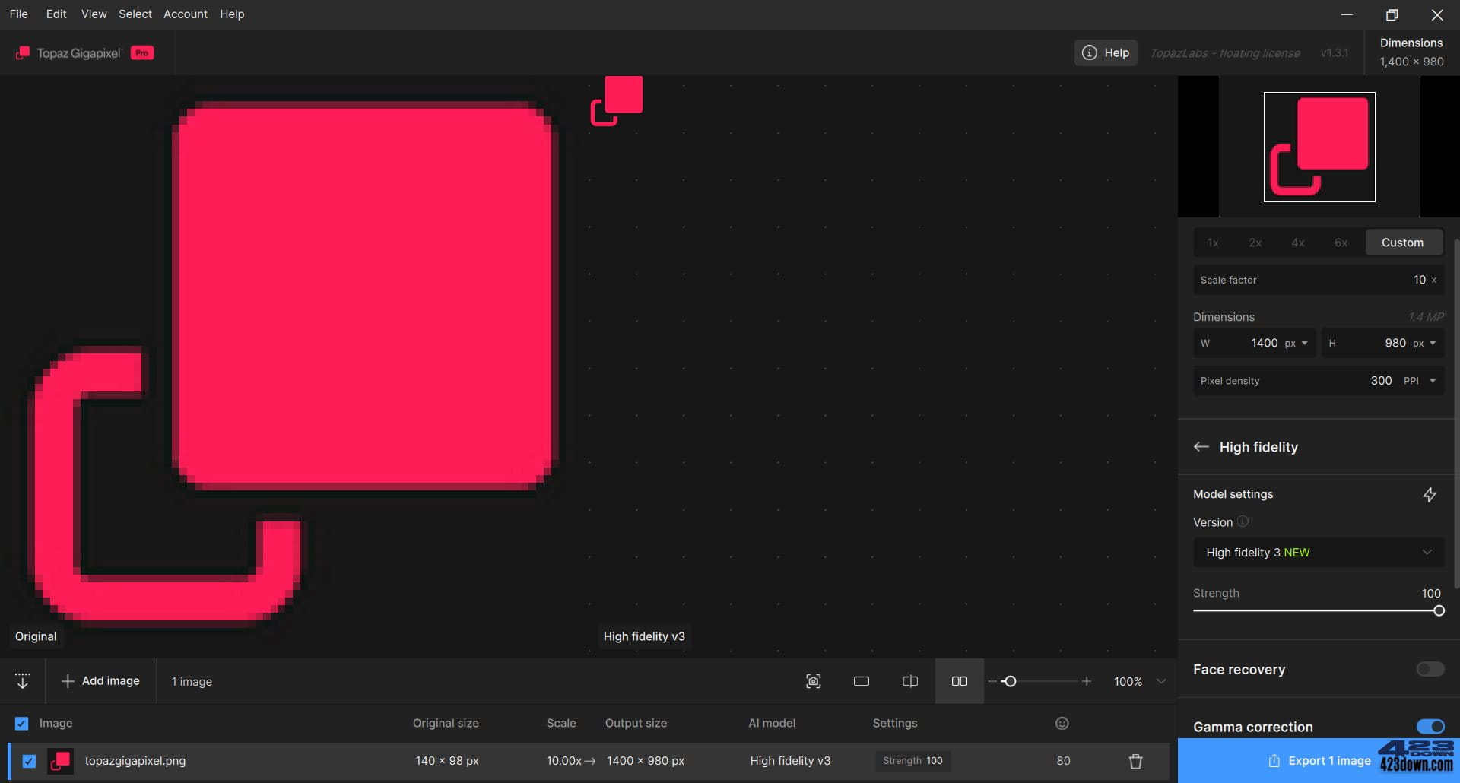
Task: Go back using the High fidelity arrow
Action: click(x=1201, y=447)
